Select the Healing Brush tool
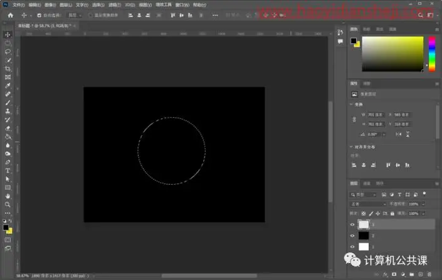The image size is (442, 280). (x=8, y=94)
